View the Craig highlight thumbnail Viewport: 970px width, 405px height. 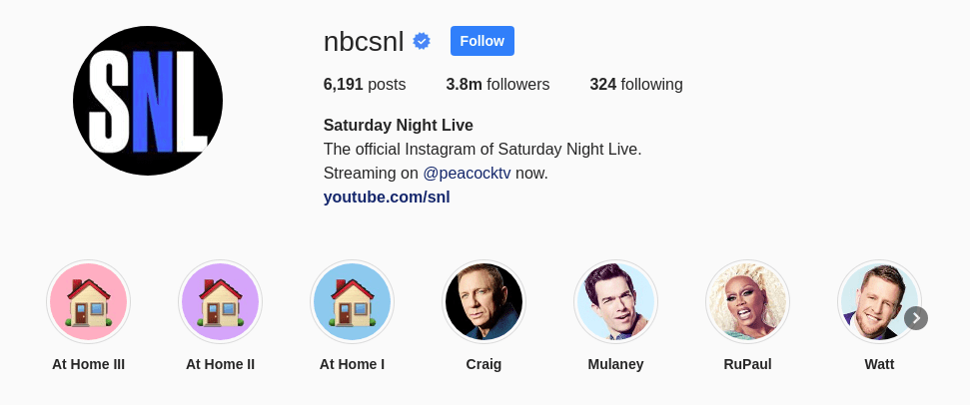click(x=484, y=302)
